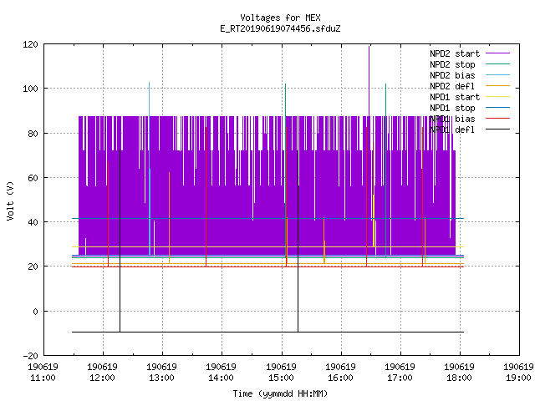Image resolution: width=535 pixels, height=401 pixels.
Task: Click the chart title 'Voltages for MEX'
Action: pos(280,18)
